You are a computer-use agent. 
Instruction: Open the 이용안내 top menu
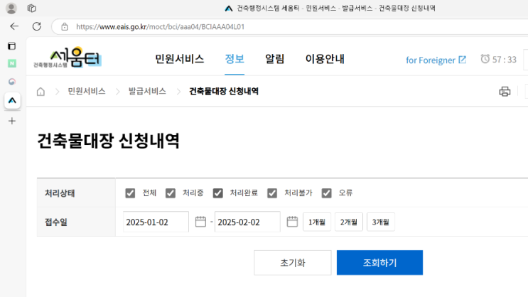point(325,59)
